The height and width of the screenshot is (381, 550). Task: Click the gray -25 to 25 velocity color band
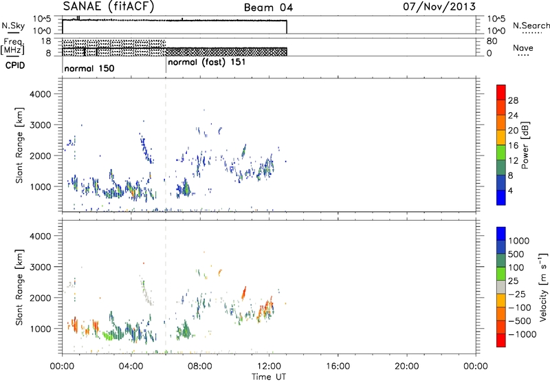click(501, 287)
